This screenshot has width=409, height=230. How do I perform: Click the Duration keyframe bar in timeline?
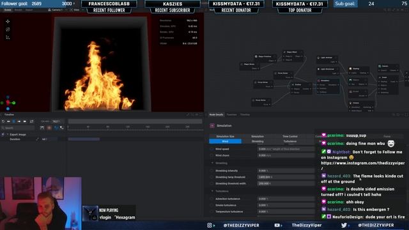(x=84, y=139)
